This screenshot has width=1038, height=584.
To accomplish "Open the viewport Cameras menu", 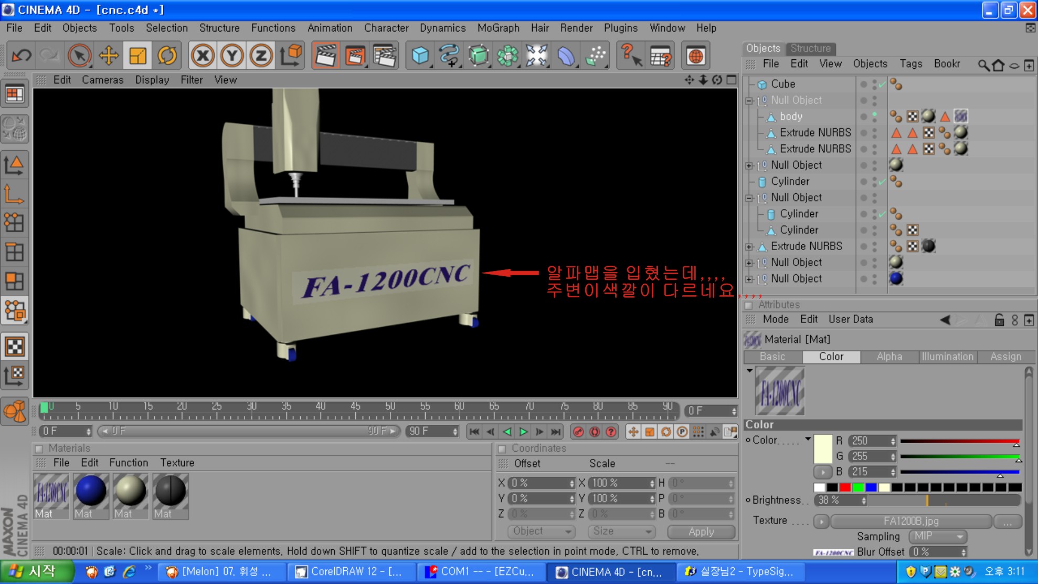I will tap(102, 80).
